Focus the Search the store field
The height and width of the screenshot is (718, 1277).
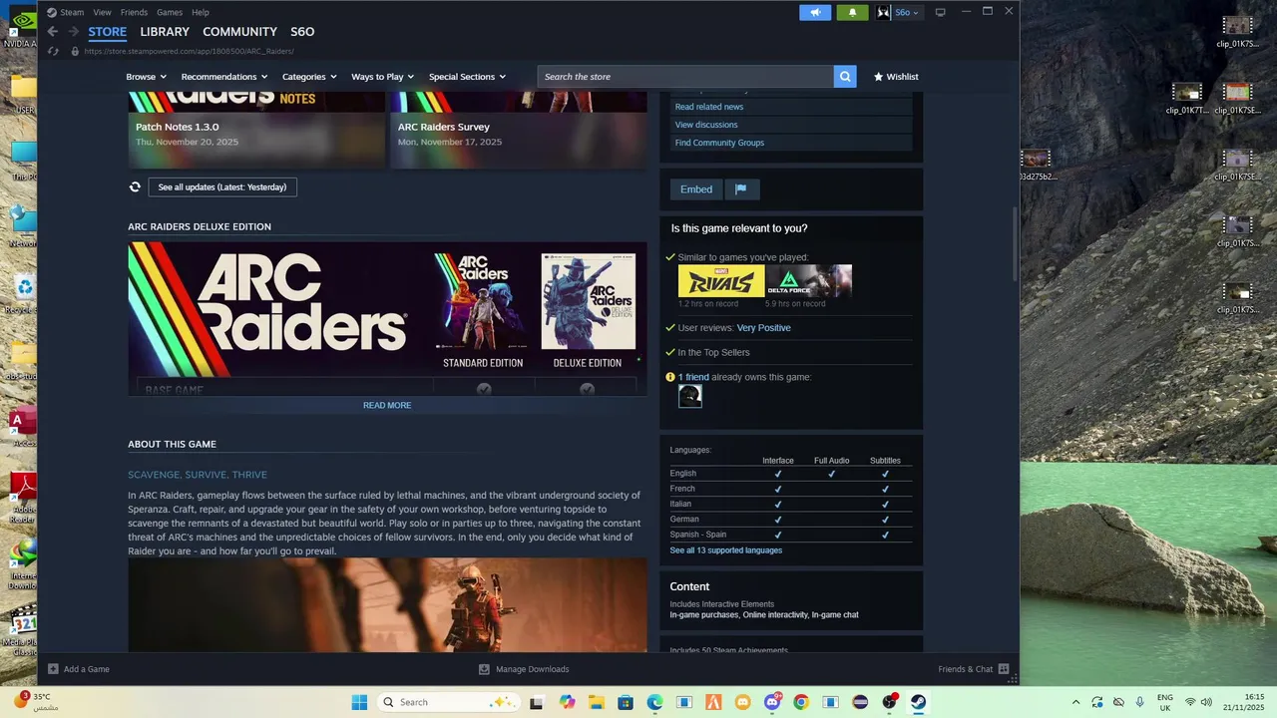point(686,77)
